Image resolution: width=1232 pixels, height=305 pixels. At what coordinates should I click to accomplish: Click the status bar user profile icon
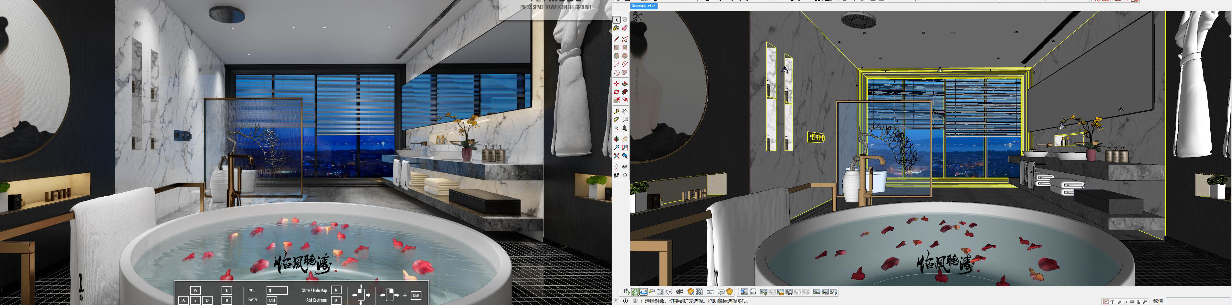click(x=636, y=301)
